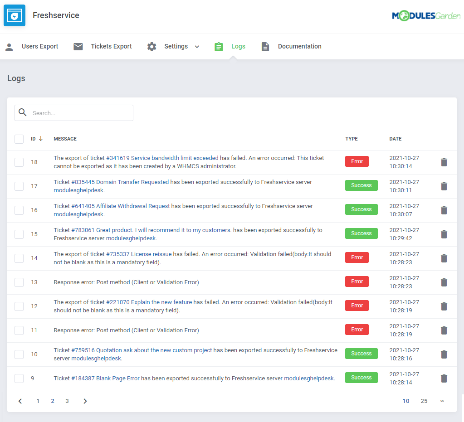Click the Documentation page icon

pos(265,46)
